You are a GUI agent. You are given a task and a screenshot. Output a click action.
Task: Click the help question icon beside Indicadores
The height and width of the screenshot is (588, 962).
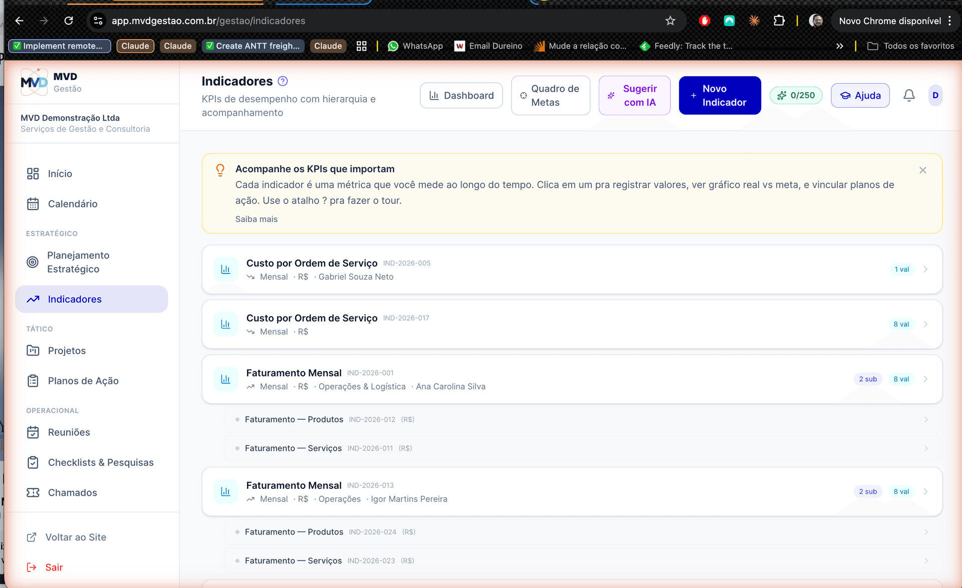tap(283, 81)
